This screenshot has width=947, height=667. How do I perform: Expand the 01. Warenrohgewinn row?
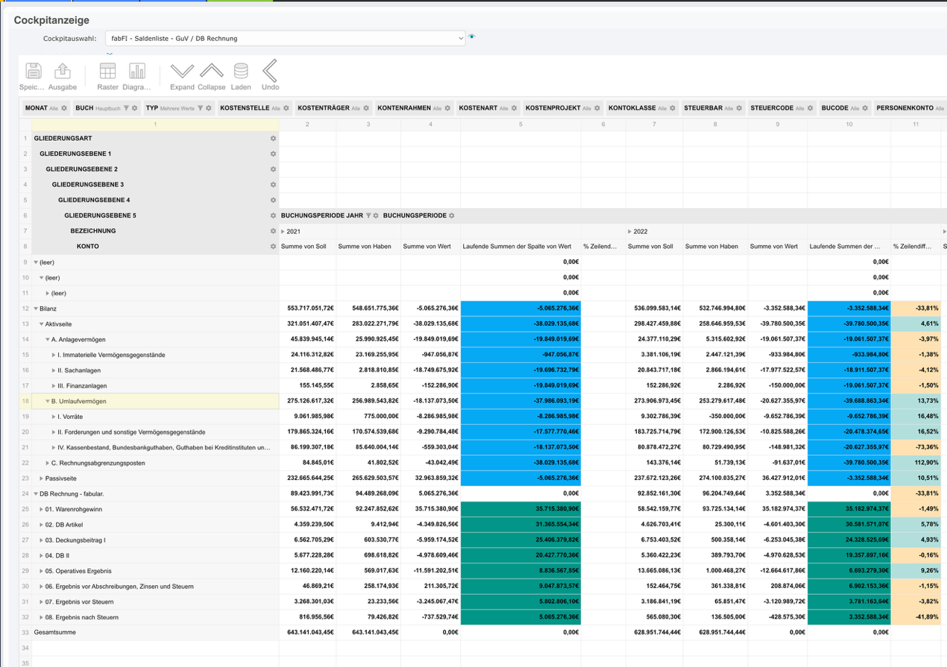(x=41, y=508)
